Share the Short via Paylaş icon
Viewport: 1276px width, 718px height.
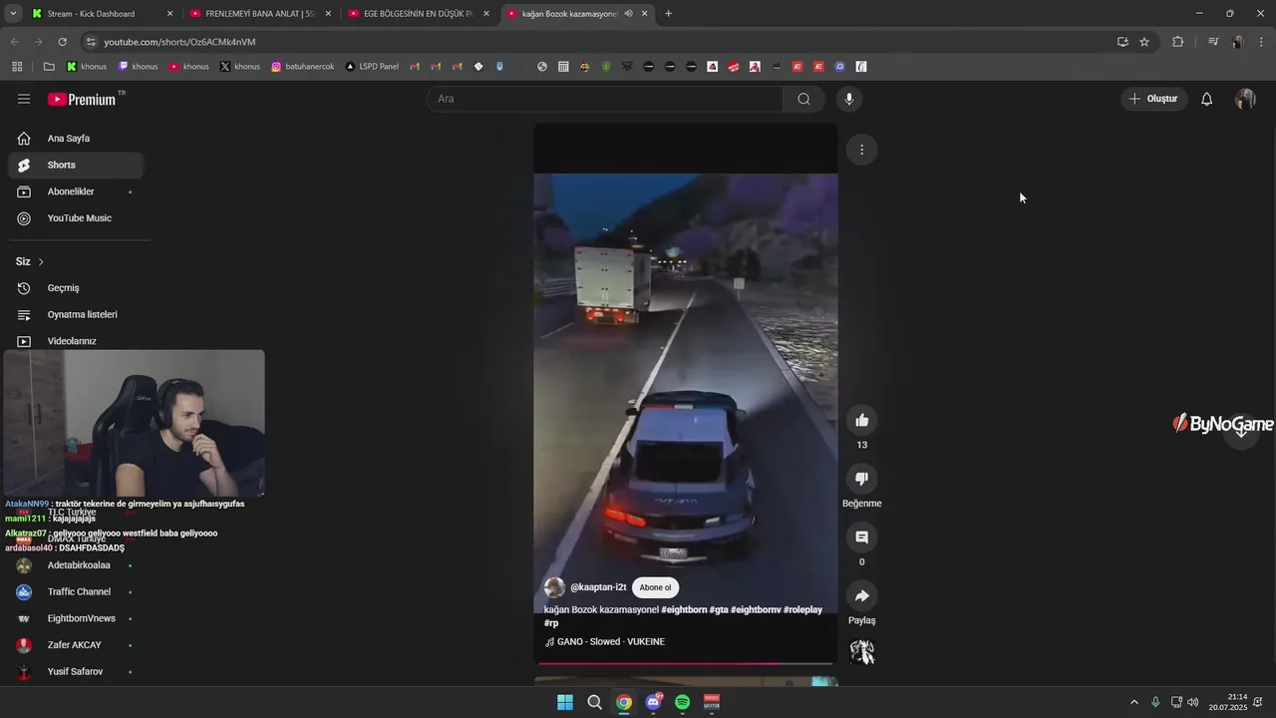click(x=861, y=596)
